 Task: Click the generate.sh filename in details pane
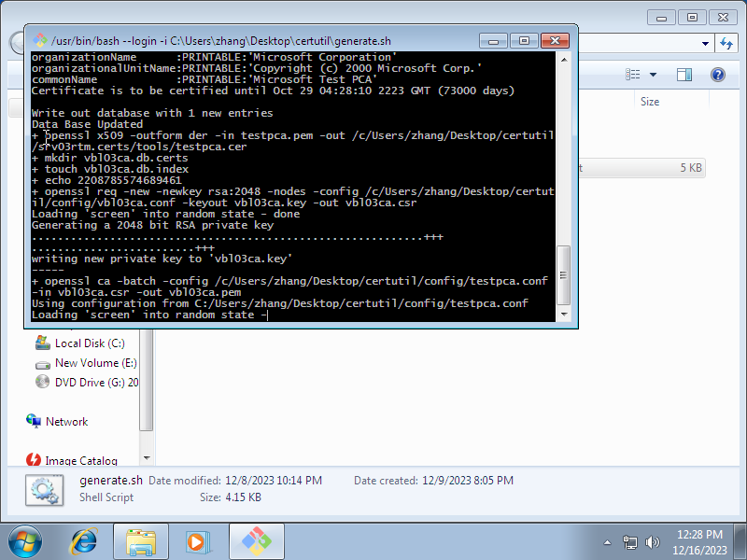coord(111,480)
